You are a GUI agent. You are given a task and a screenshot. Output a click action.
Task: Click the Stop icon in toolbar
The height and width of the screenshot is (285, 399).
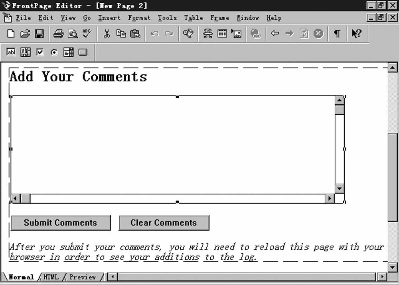coord(318,34)
